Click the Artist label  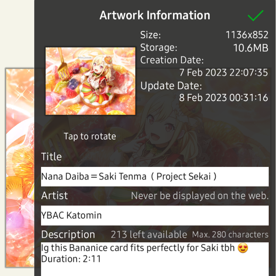pyautogui.click(x=54, y=196)
